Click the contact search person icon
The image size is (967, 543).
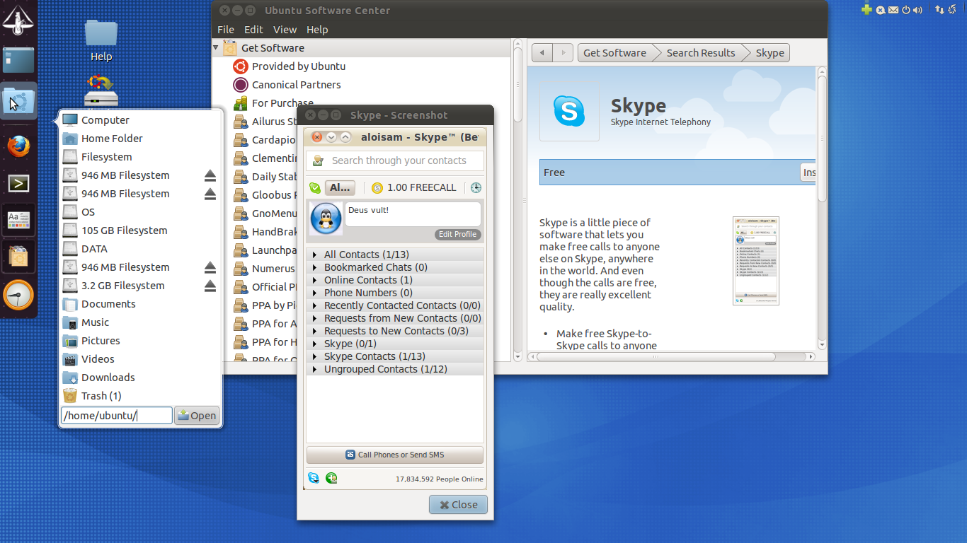click(317, 160)
